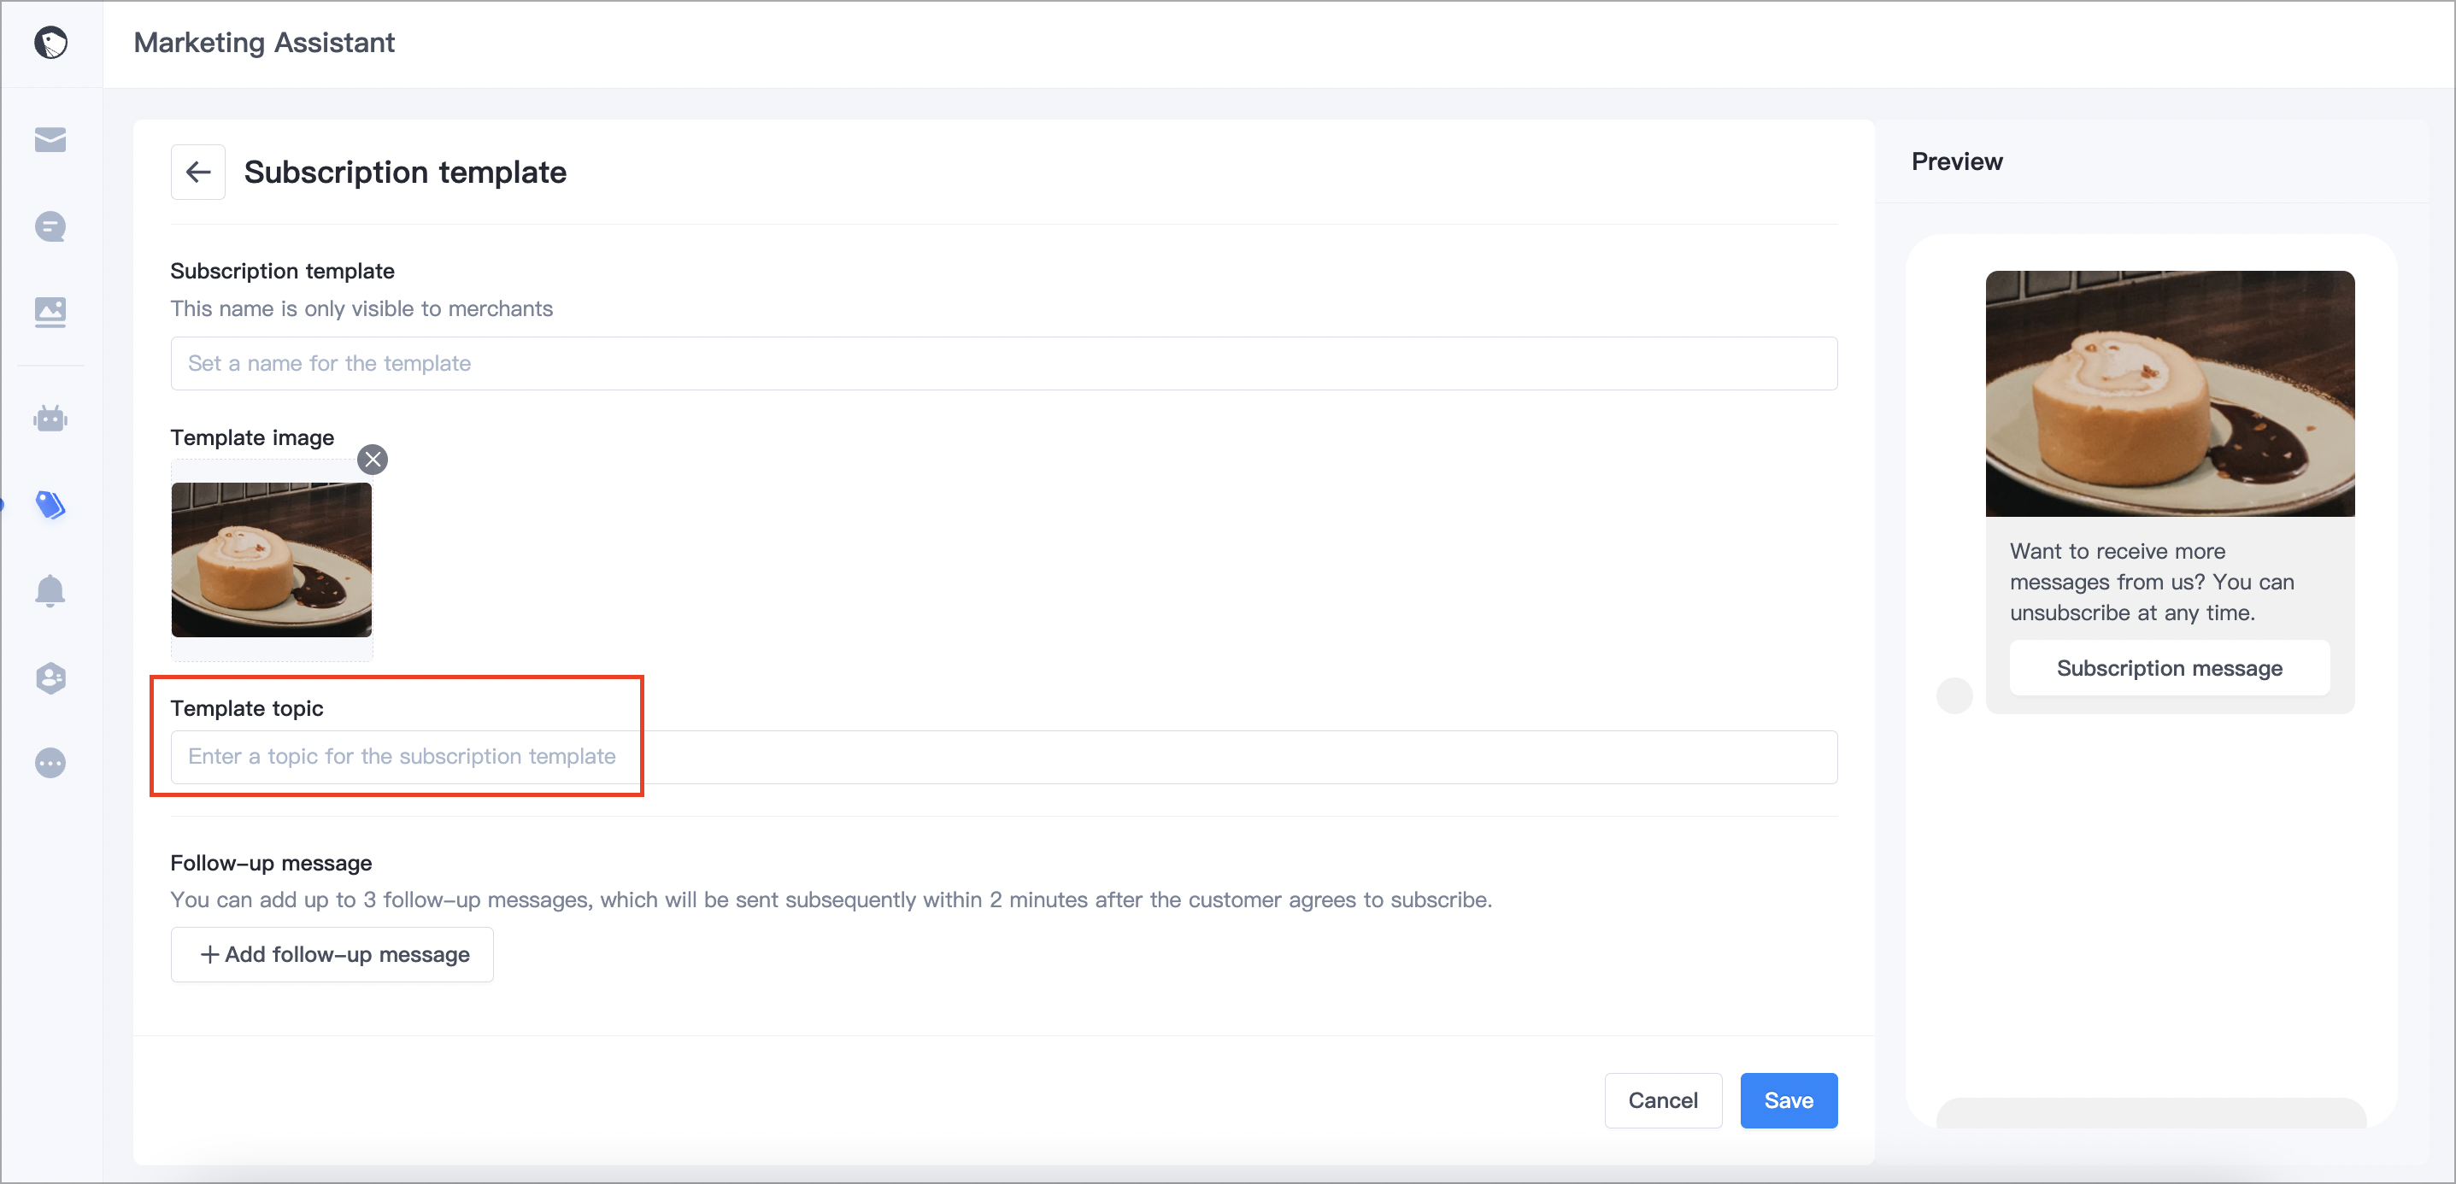This screenshot has width=2456, height=1184.
Task: Click the cake template image thumbnail
Action: point(272,560)
